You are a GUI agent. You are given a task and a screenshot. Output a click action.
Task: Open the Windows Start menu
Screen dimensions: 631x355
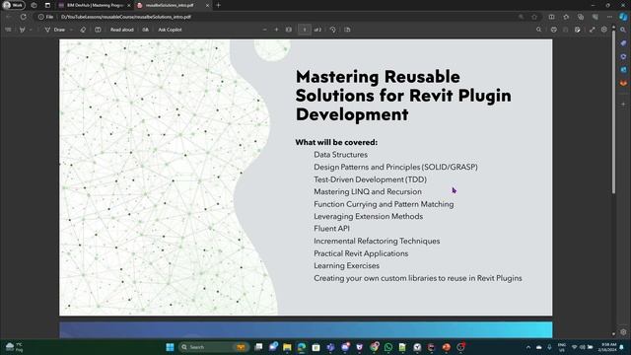click(x=170, y=347)
